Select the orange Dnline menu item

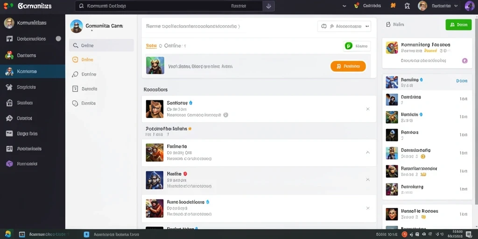click(87, 60)
